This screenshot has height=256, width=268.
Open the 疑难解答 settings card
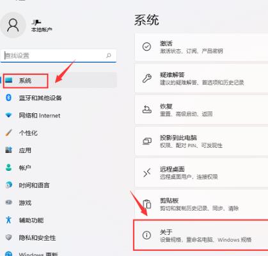(x=201, y=79)
